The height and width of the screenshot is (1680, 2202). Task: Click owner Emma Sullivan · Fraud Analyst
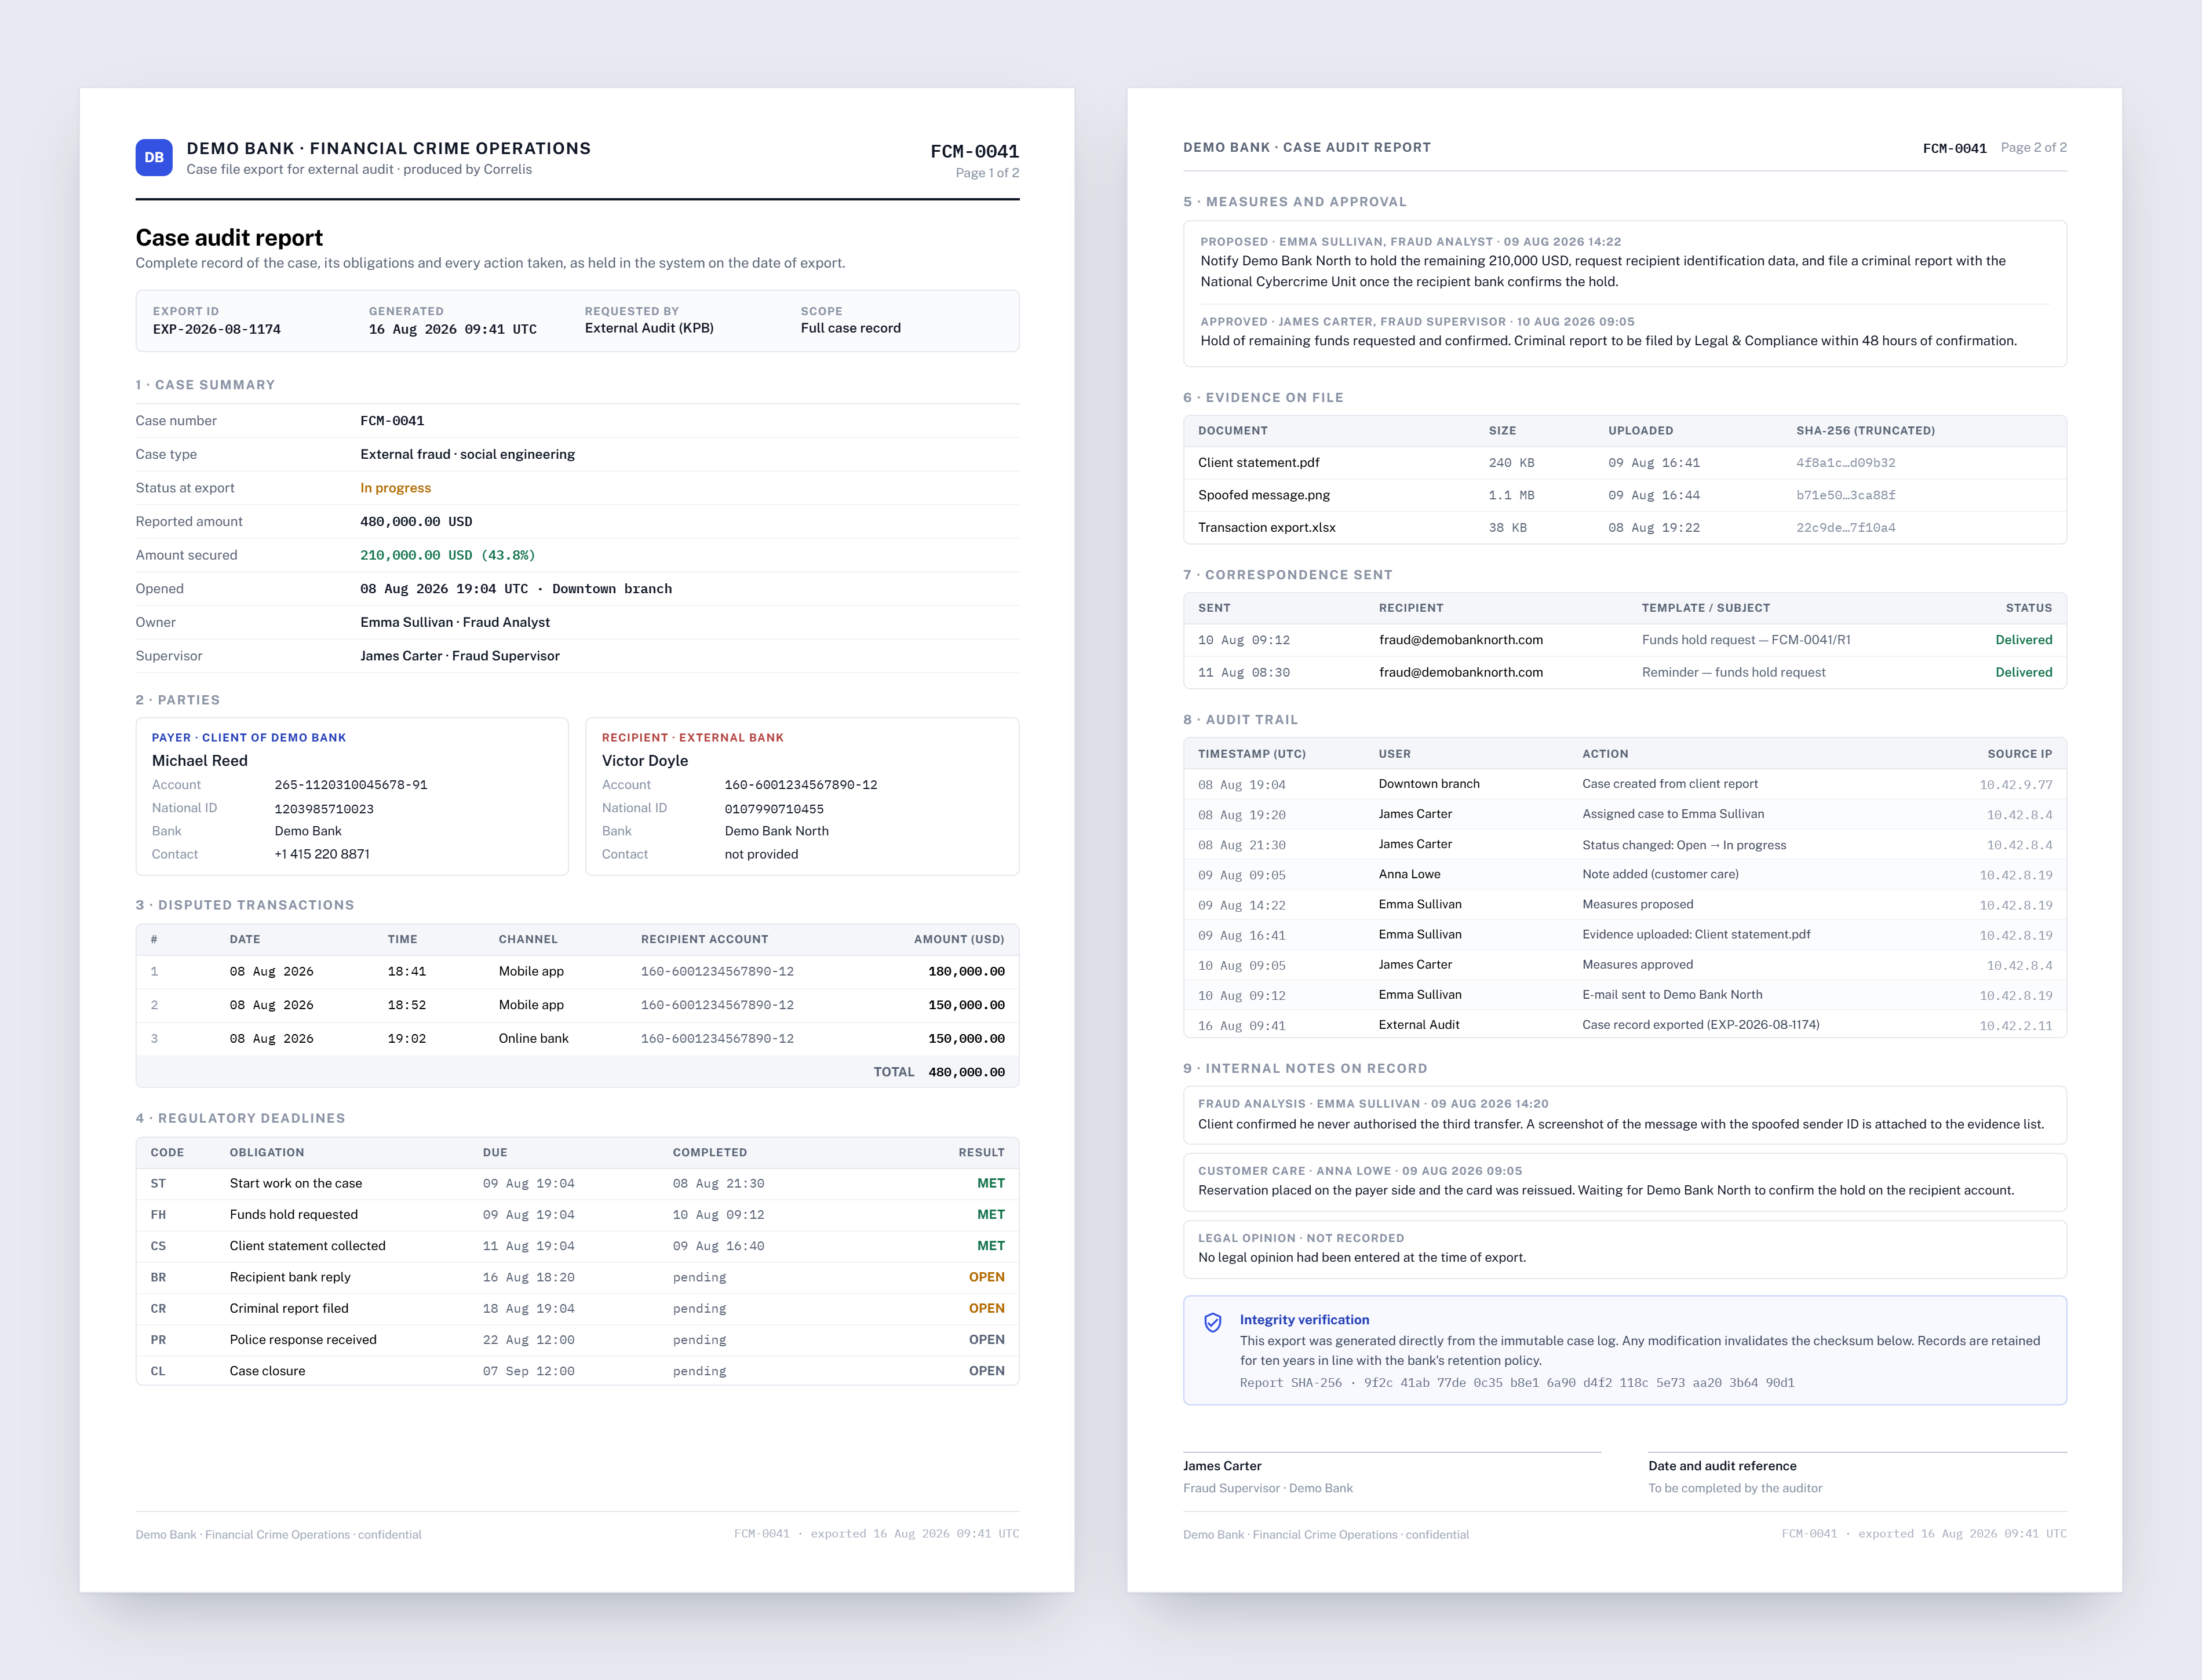click(x=455, y=622)
